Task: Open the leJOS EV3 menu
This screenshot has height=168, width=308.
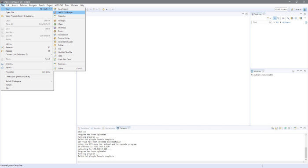Action: pos(59,5)
